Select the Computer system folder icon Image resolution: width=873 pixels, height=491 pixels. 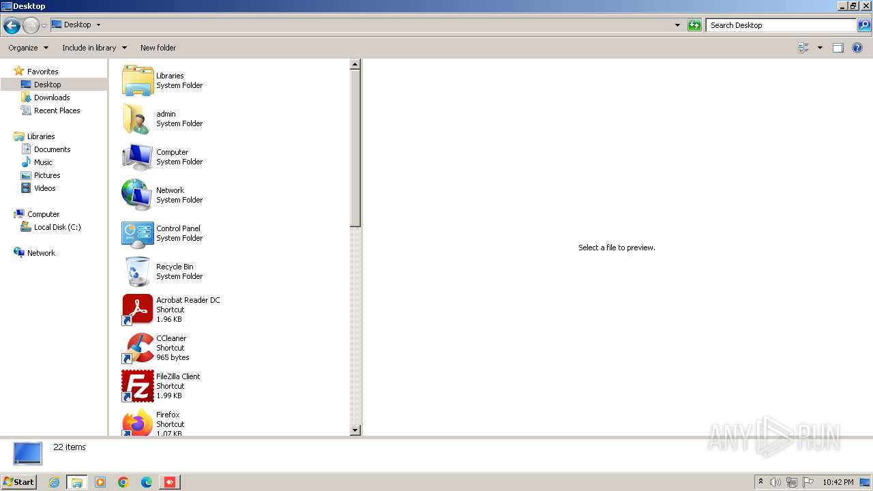tap(138, 157)
